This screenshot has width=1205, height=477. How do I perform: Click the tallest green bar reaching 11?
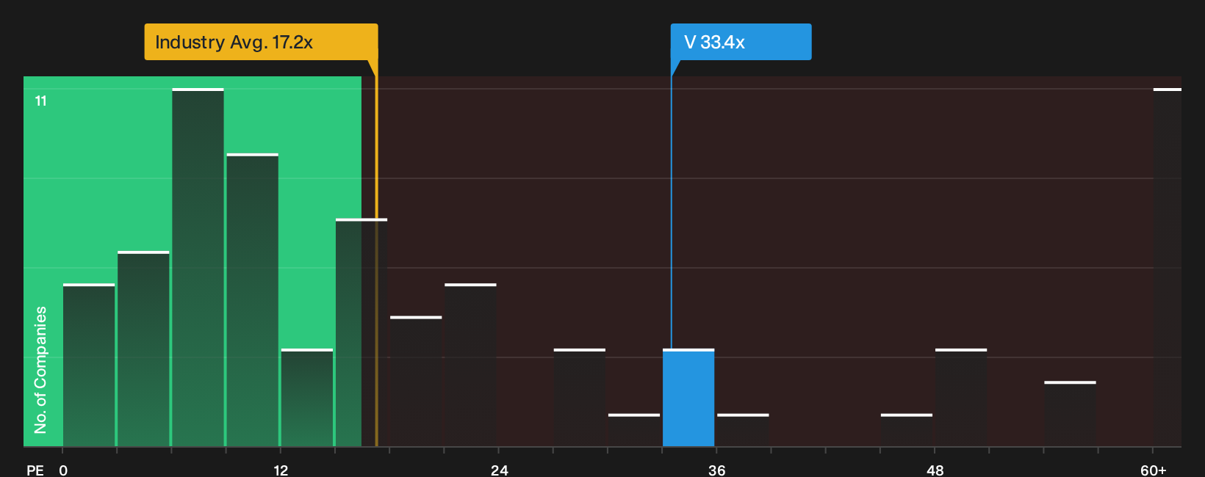(198, 267)
